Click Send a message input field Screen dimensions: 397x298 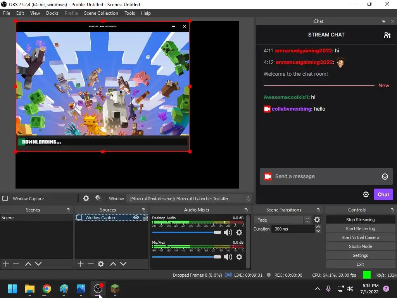pos(326,177)
